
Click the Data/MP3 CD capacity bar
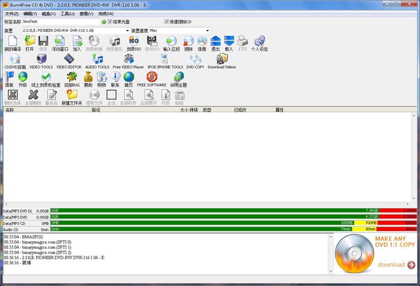click(x=233, y=223)
